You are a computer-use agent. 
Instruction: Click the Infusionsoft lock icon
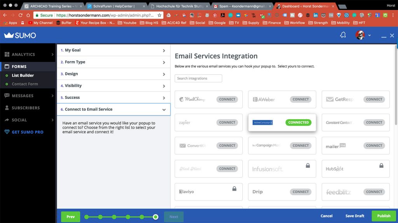tap(308, 166)
